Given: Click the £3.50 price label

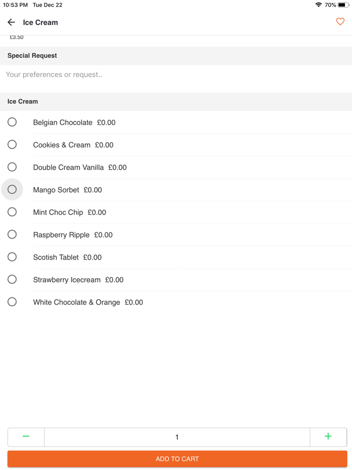Looking at the screenshot, I should (17, 37).
